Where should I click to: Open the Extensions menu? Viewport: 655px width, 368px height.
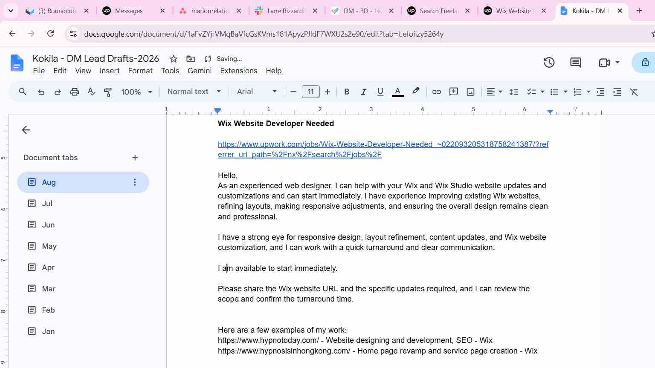pyautogui.click(x=238, y=71)
